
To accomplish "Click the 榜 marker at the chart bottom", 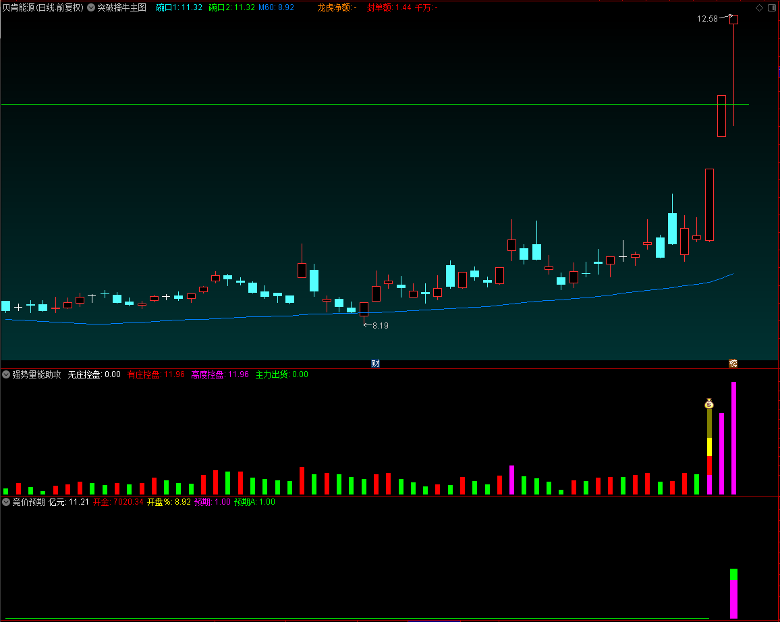I will pos(733,364).
